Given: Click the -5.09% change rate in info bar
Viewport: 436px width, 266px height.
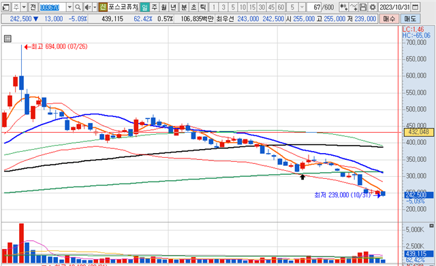Looking at the screenshot, I should [x=78, y=19].
